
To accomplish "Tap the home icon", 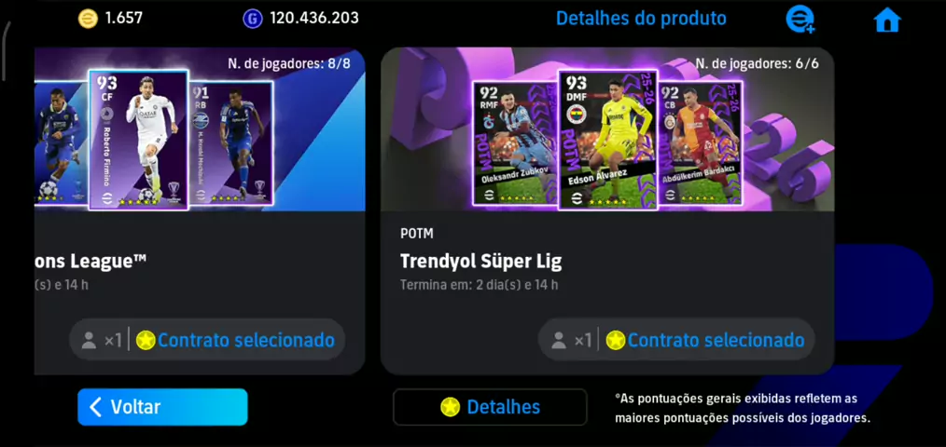I will [x=887, y=20].
